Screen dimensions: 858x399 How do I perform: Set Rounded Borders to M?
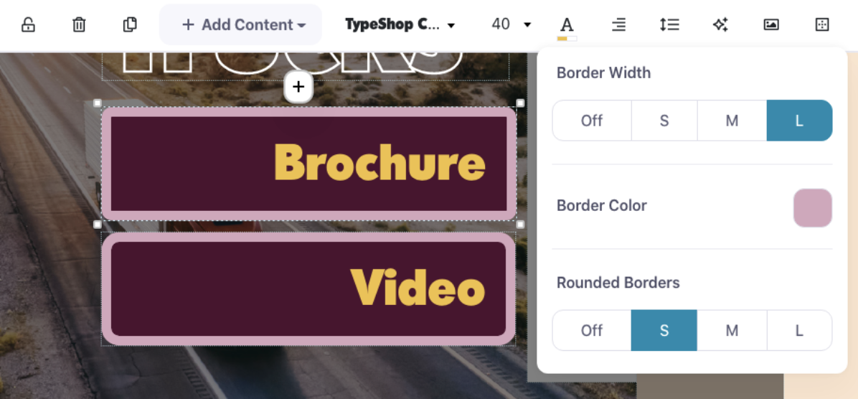(x=732, y=331)
